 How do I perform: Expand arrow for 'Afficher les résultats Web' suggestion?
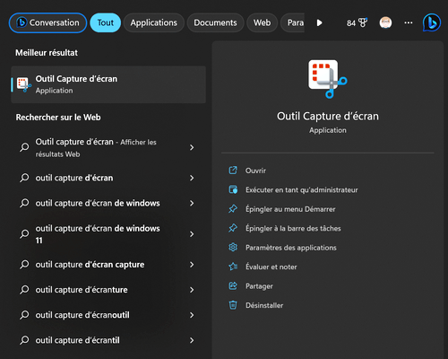point(192,147)
